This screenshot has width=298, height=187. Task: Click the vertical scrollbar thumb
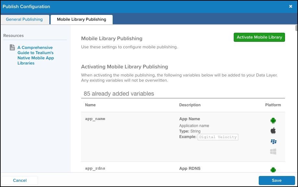coord(296,28)
